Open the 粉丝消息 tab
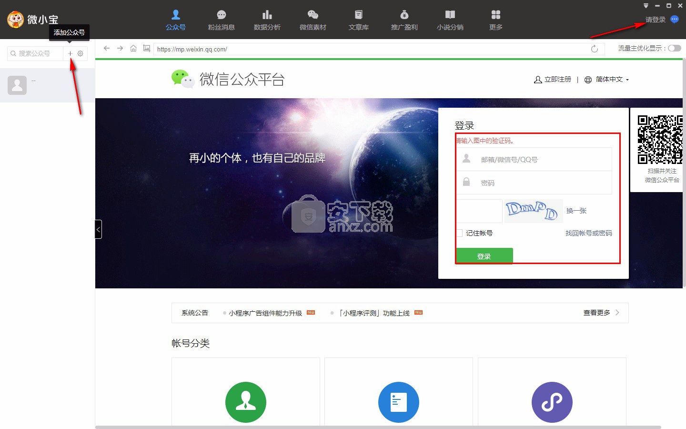Viewport: 686px width, 429px height. 222,20
